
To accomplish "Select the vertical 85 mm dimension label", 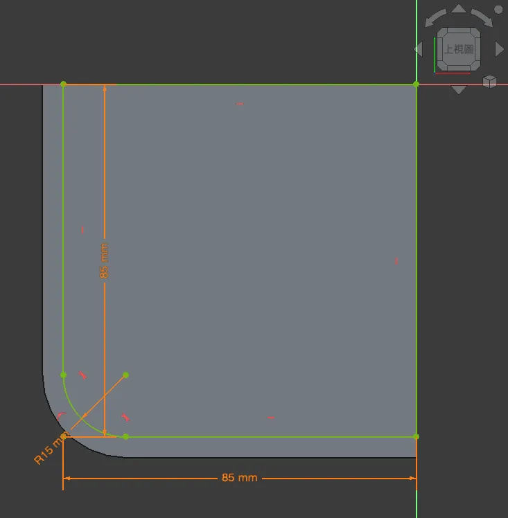I will (x=105, y=260).
